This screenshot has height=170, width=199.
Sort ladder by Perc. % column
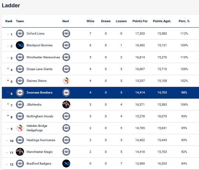click(184, 21)
